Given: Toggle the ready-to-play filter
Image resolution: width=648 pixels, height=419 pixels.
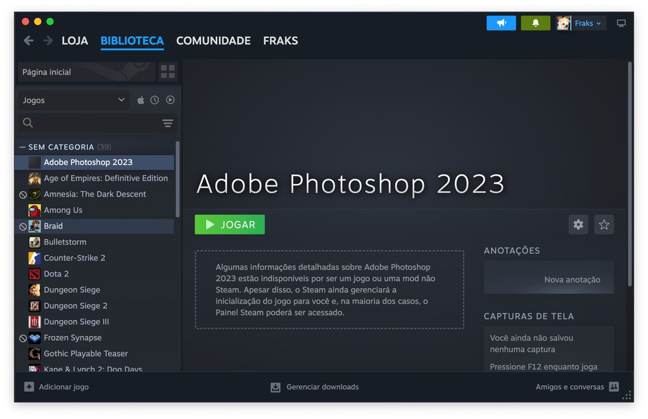Looking at the screenshot, I should (x=170, y=100).
